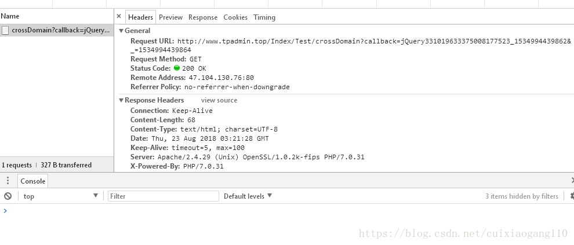The height and width of the screenshot is (245, 574).
Task: Select the Headers tab
Action: 140,17
